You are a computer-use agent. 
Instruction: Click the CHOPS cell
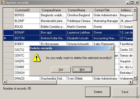pos(21,61)
